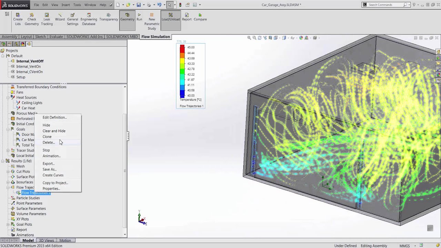Open the Tools menu
441x248 pixels.
77,5
